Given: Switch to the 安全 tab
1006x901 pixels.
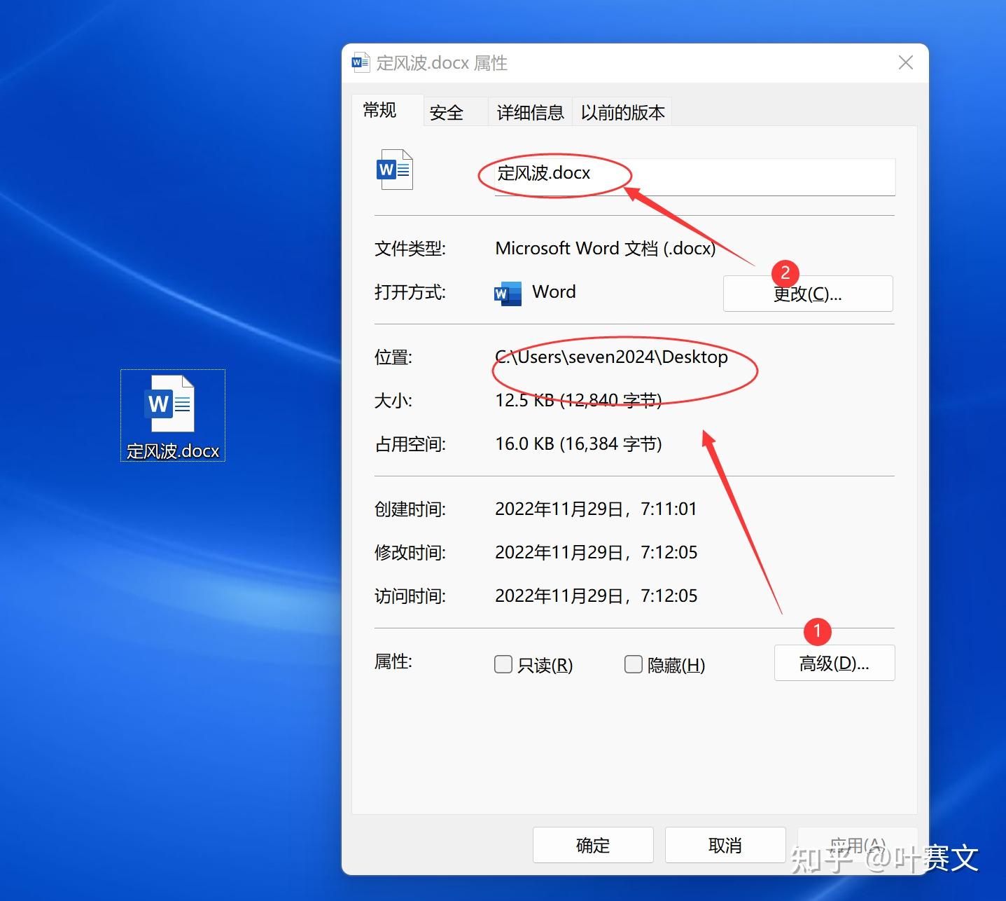Looking at the screenshot, I should [x=446, y=111].
